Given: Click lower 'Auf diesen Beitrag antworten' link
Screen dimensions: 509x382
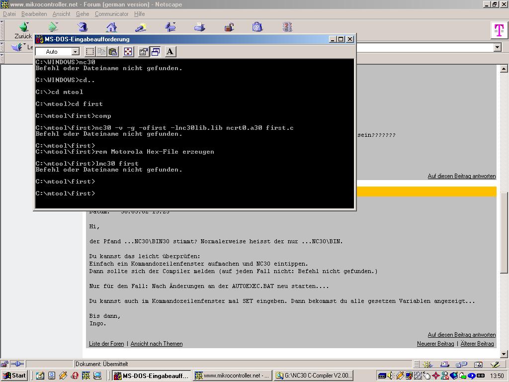Looking at the screenshot, I should [x=462, y=335].
